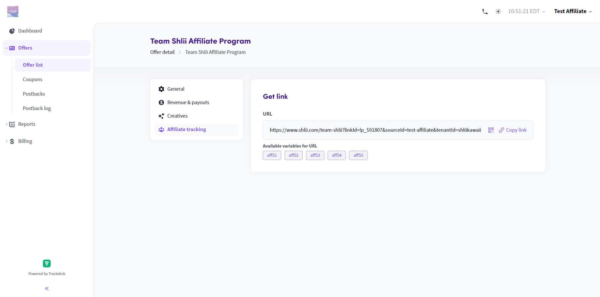Add the affS2 URL variable
The height and width of the screenshot is (297, 600).
(x=293, y=155)
